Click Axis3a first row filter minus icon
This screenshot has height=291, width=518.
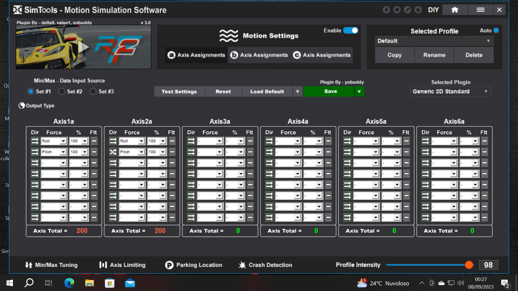250,141
